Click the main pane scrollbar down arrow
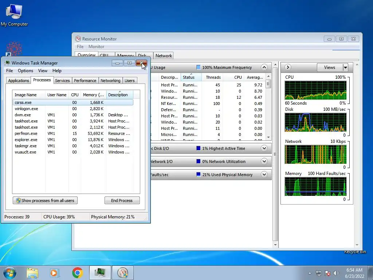The image size is (373, 280). [x=275, y=245]
